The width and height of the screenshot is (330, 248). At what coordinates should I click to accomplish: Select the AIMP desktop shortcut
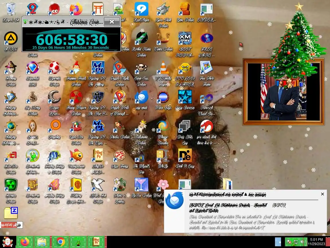click(11, 42)
